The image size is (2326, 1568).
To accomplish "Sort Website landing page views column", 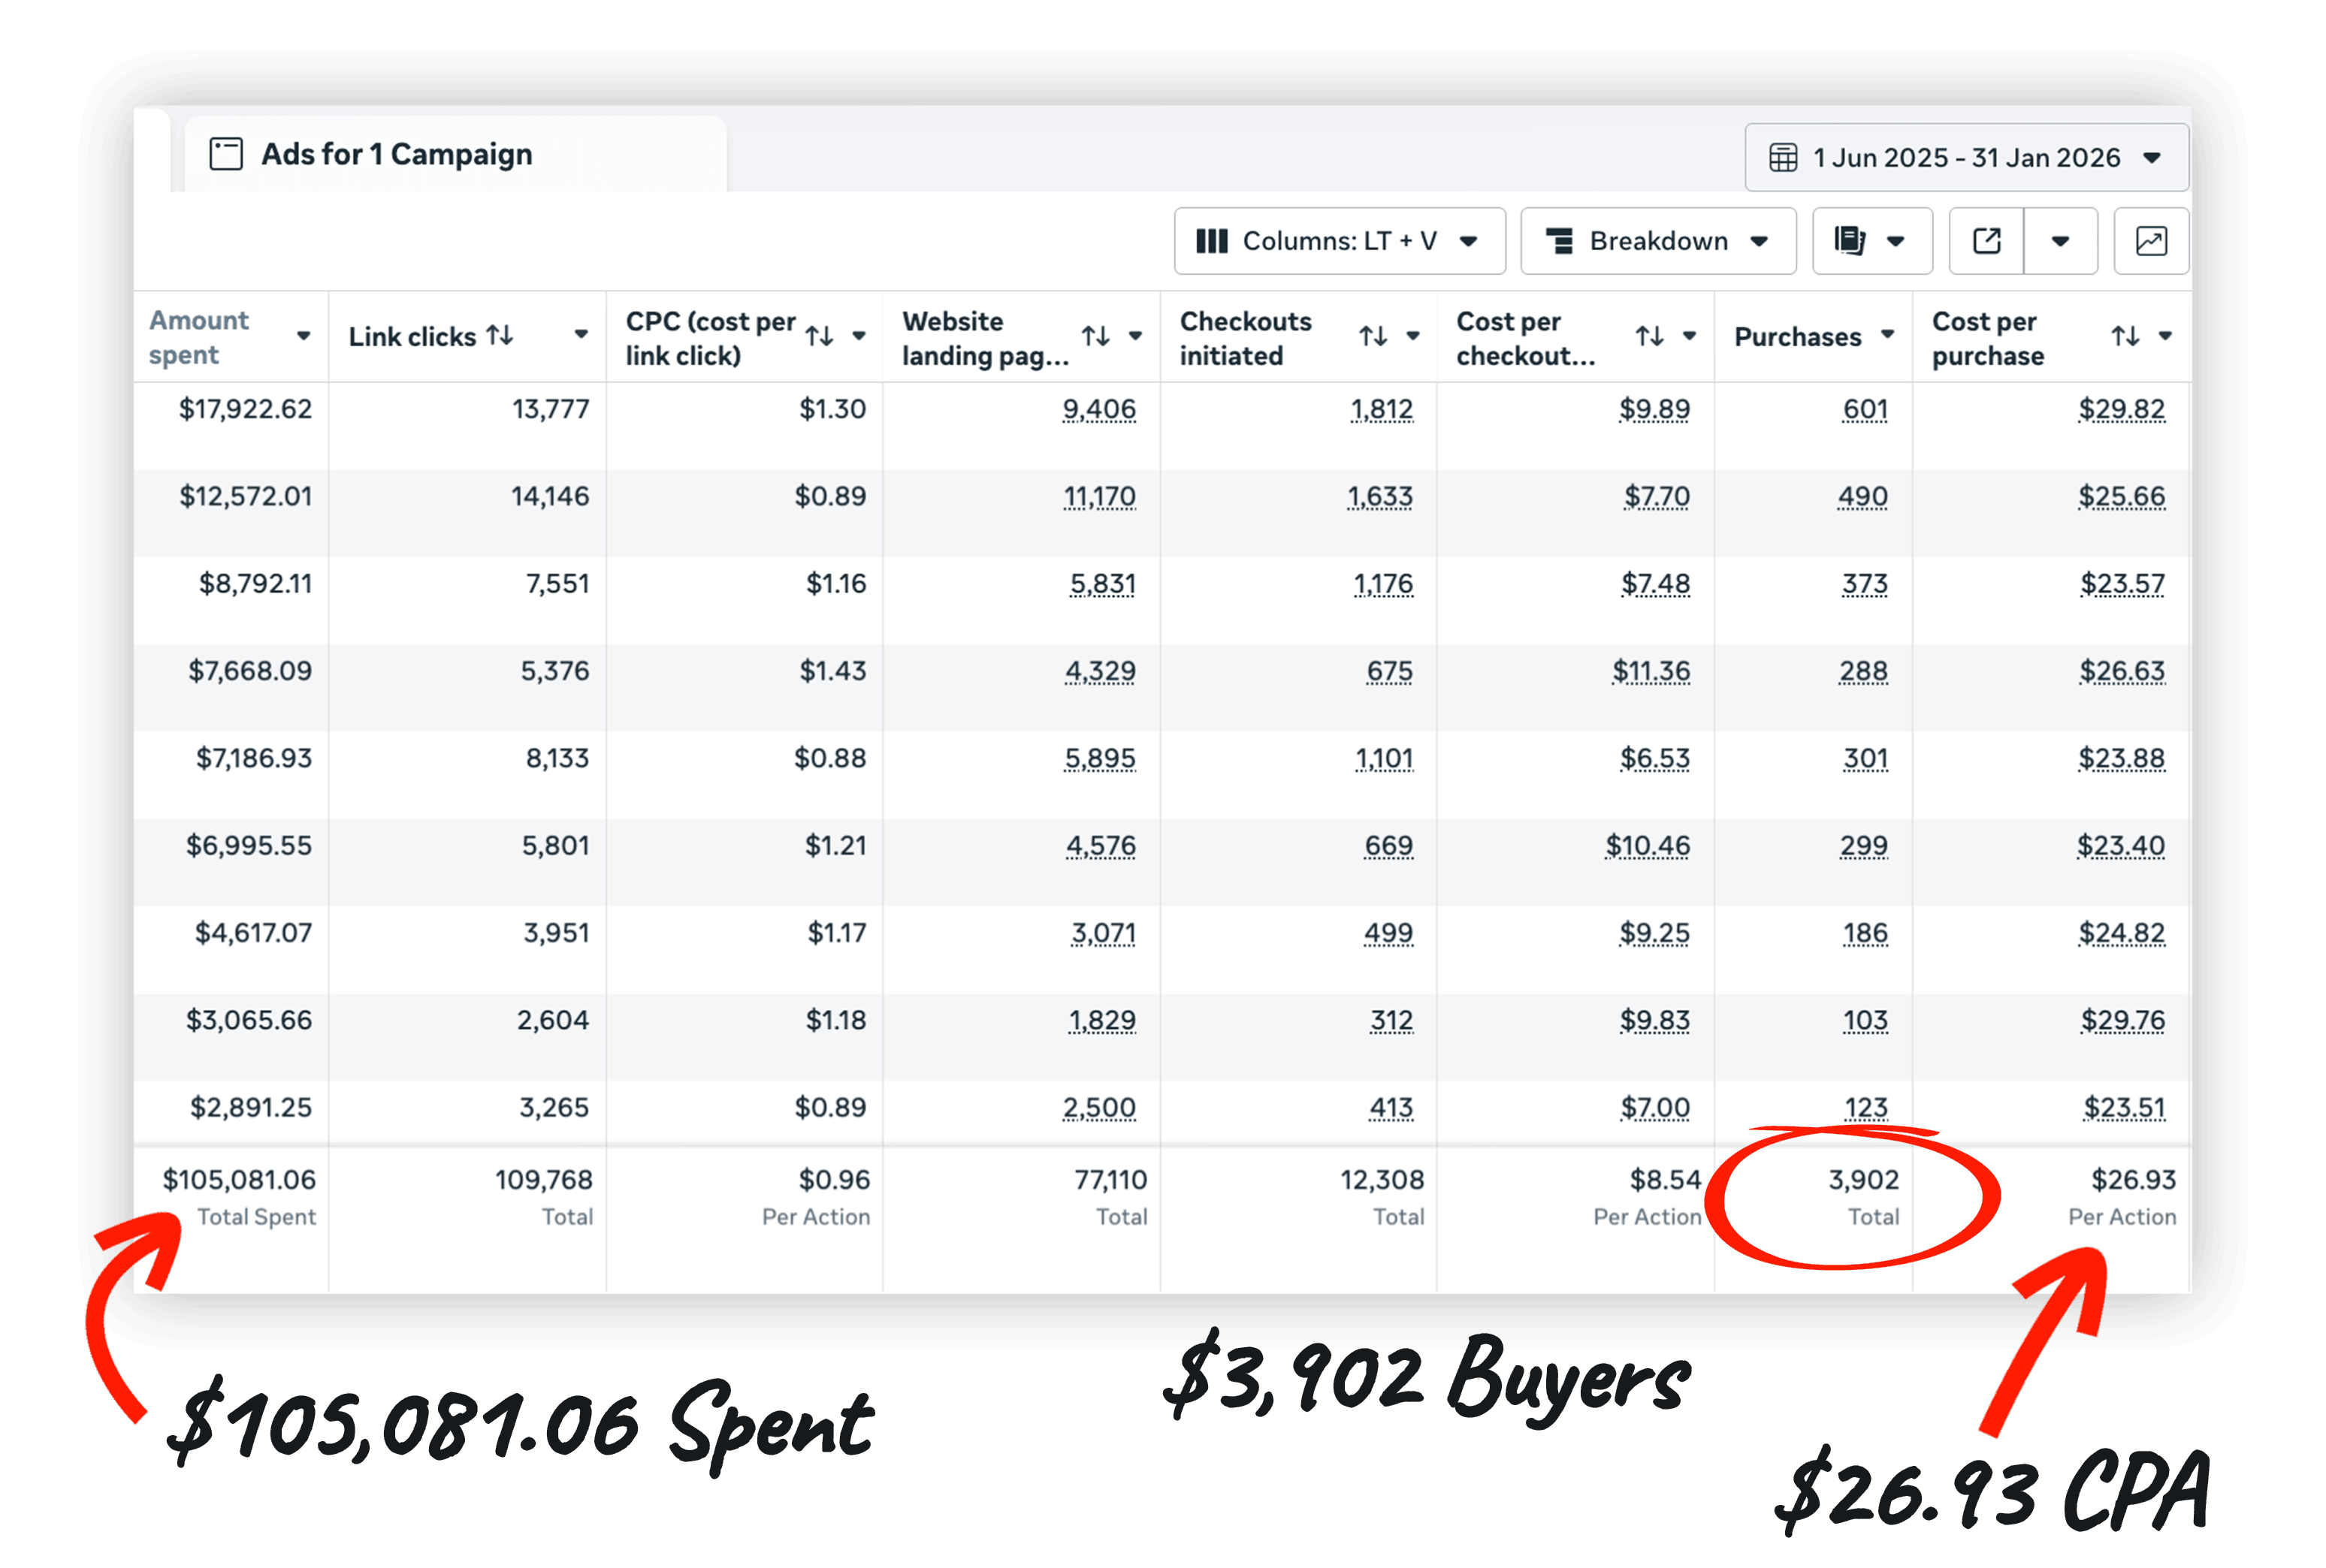I will coord(1095,337).
